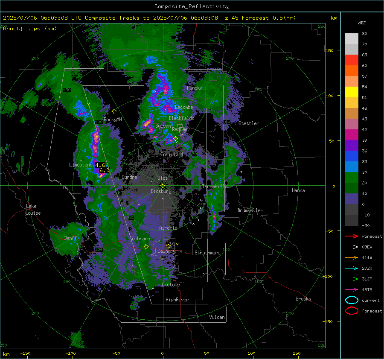Viewport: 384px width, 359px height.
Task: Select the Stettler city label
Action: pyautogui.click(x=249, y=123)
